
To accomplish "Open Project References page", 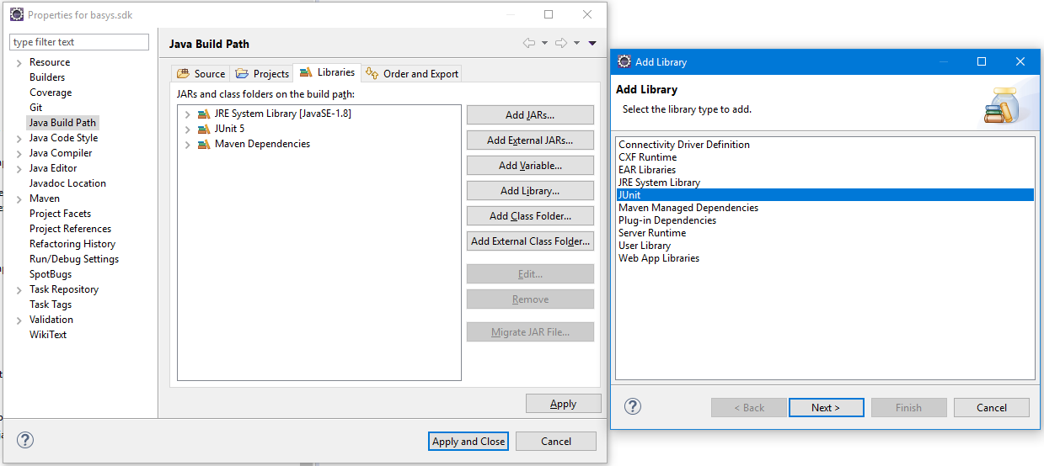I will [x=70, y=229].
